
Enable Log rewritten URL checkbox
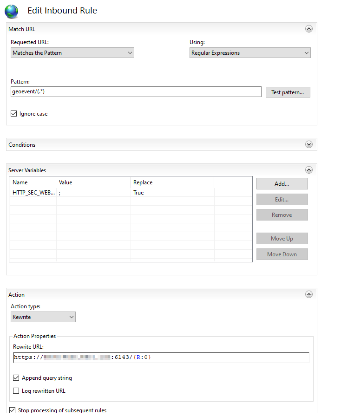pyautogui.click(x=17, y=391)
